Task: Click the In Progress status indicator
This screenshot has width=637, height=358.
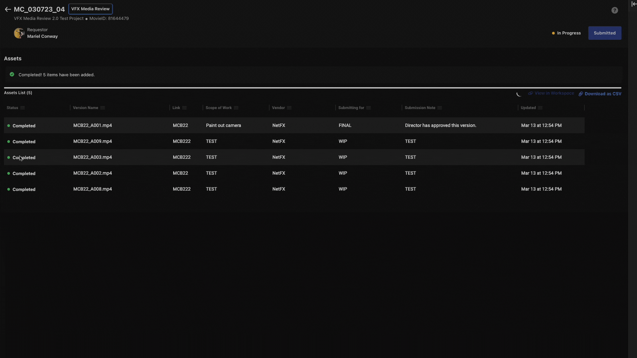Action: (x=566, y=33)
